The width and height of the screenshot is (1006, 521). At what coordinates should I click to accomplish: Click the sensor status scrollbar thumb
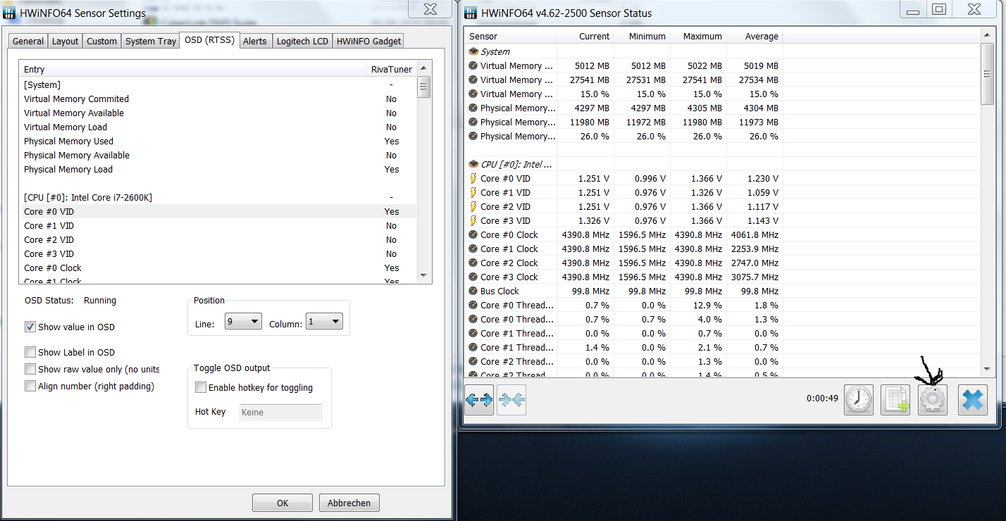coord(988,74)
